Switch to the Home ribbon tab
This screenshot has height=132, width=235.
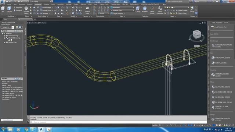(x=9, y=4)
